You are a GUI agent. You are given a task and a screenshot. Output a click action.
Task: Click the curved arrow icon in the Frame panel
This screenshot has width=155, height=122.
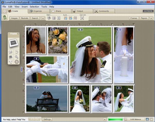(17, 52)
